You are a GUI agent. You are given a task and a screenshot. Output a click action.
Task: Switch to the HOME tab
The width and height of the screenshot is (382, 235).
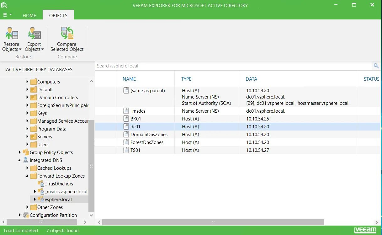tap(29, 15)
